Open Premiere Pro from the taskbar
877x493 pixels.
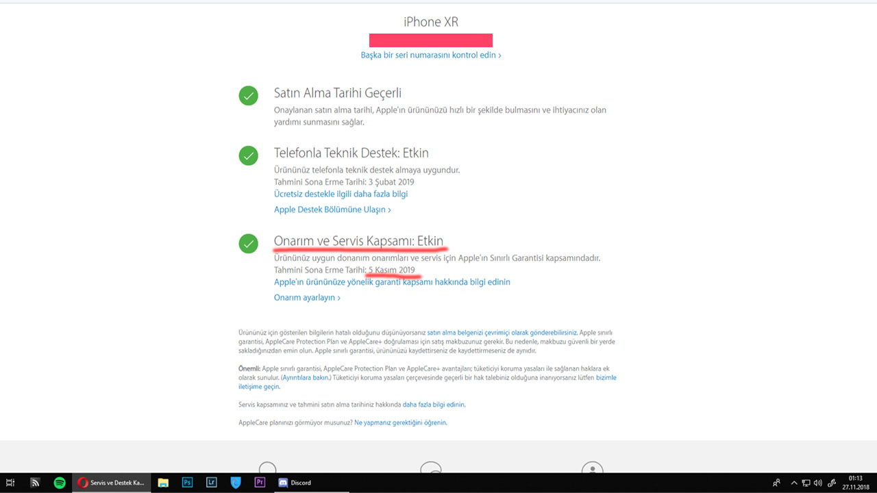pos(259,483)
